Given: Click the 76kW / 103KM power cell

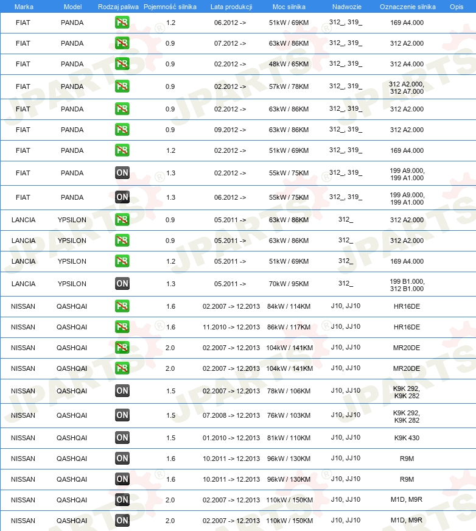Looking at the screenshot, I should coord(289,415).
